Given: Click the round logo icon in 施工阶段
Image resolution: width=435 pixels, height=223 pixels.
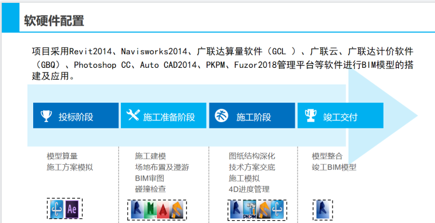Looking at the screenshot, I should click(x=222, y=116).
